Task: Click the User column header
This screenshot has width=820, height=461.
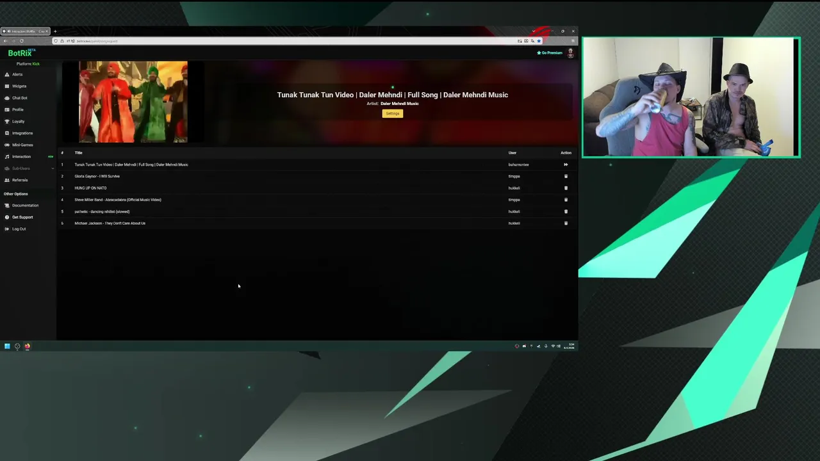Action: pyautogui.click(x=512, y=153)
